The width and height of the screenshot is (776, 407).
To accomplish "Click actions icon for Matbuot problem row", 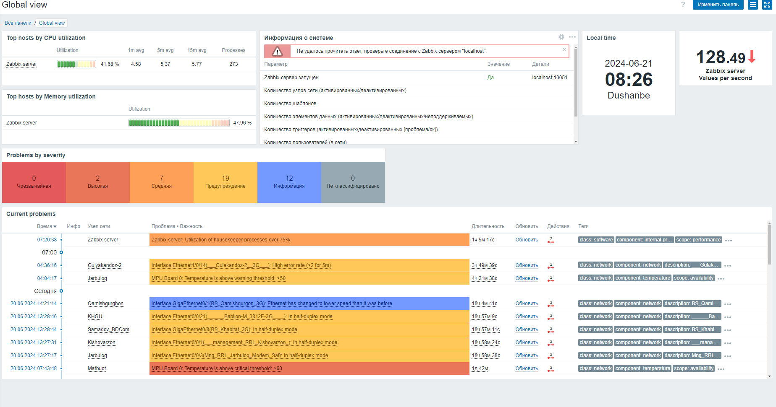I will tap(551, 369).
